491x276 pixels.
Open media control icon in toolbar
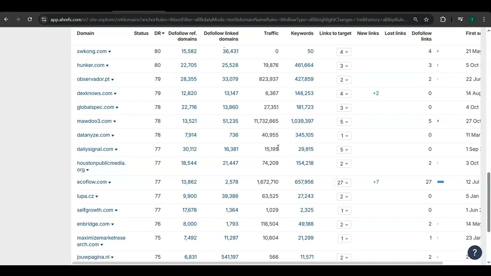460,20
